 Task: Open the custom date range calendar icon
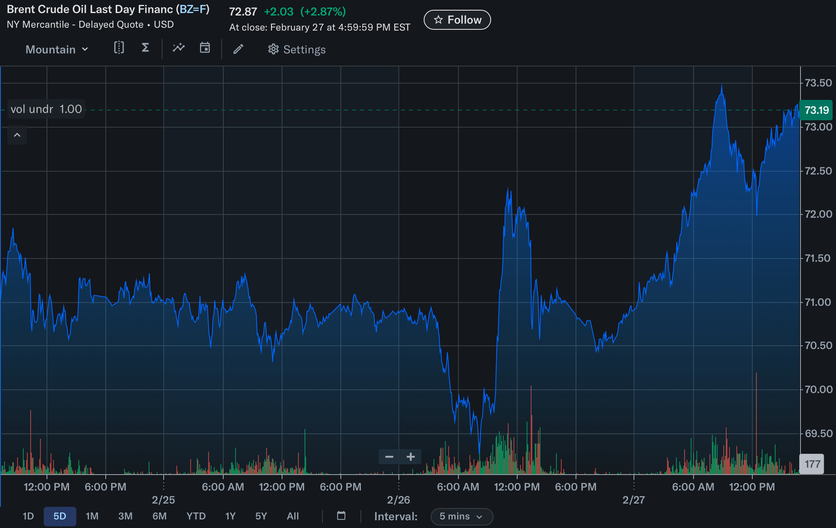[x=341, y=516]
